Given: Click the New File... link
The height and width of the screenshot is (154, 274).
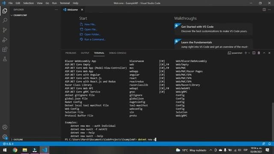Looking at the screenshot, I should tap(90, 24).
